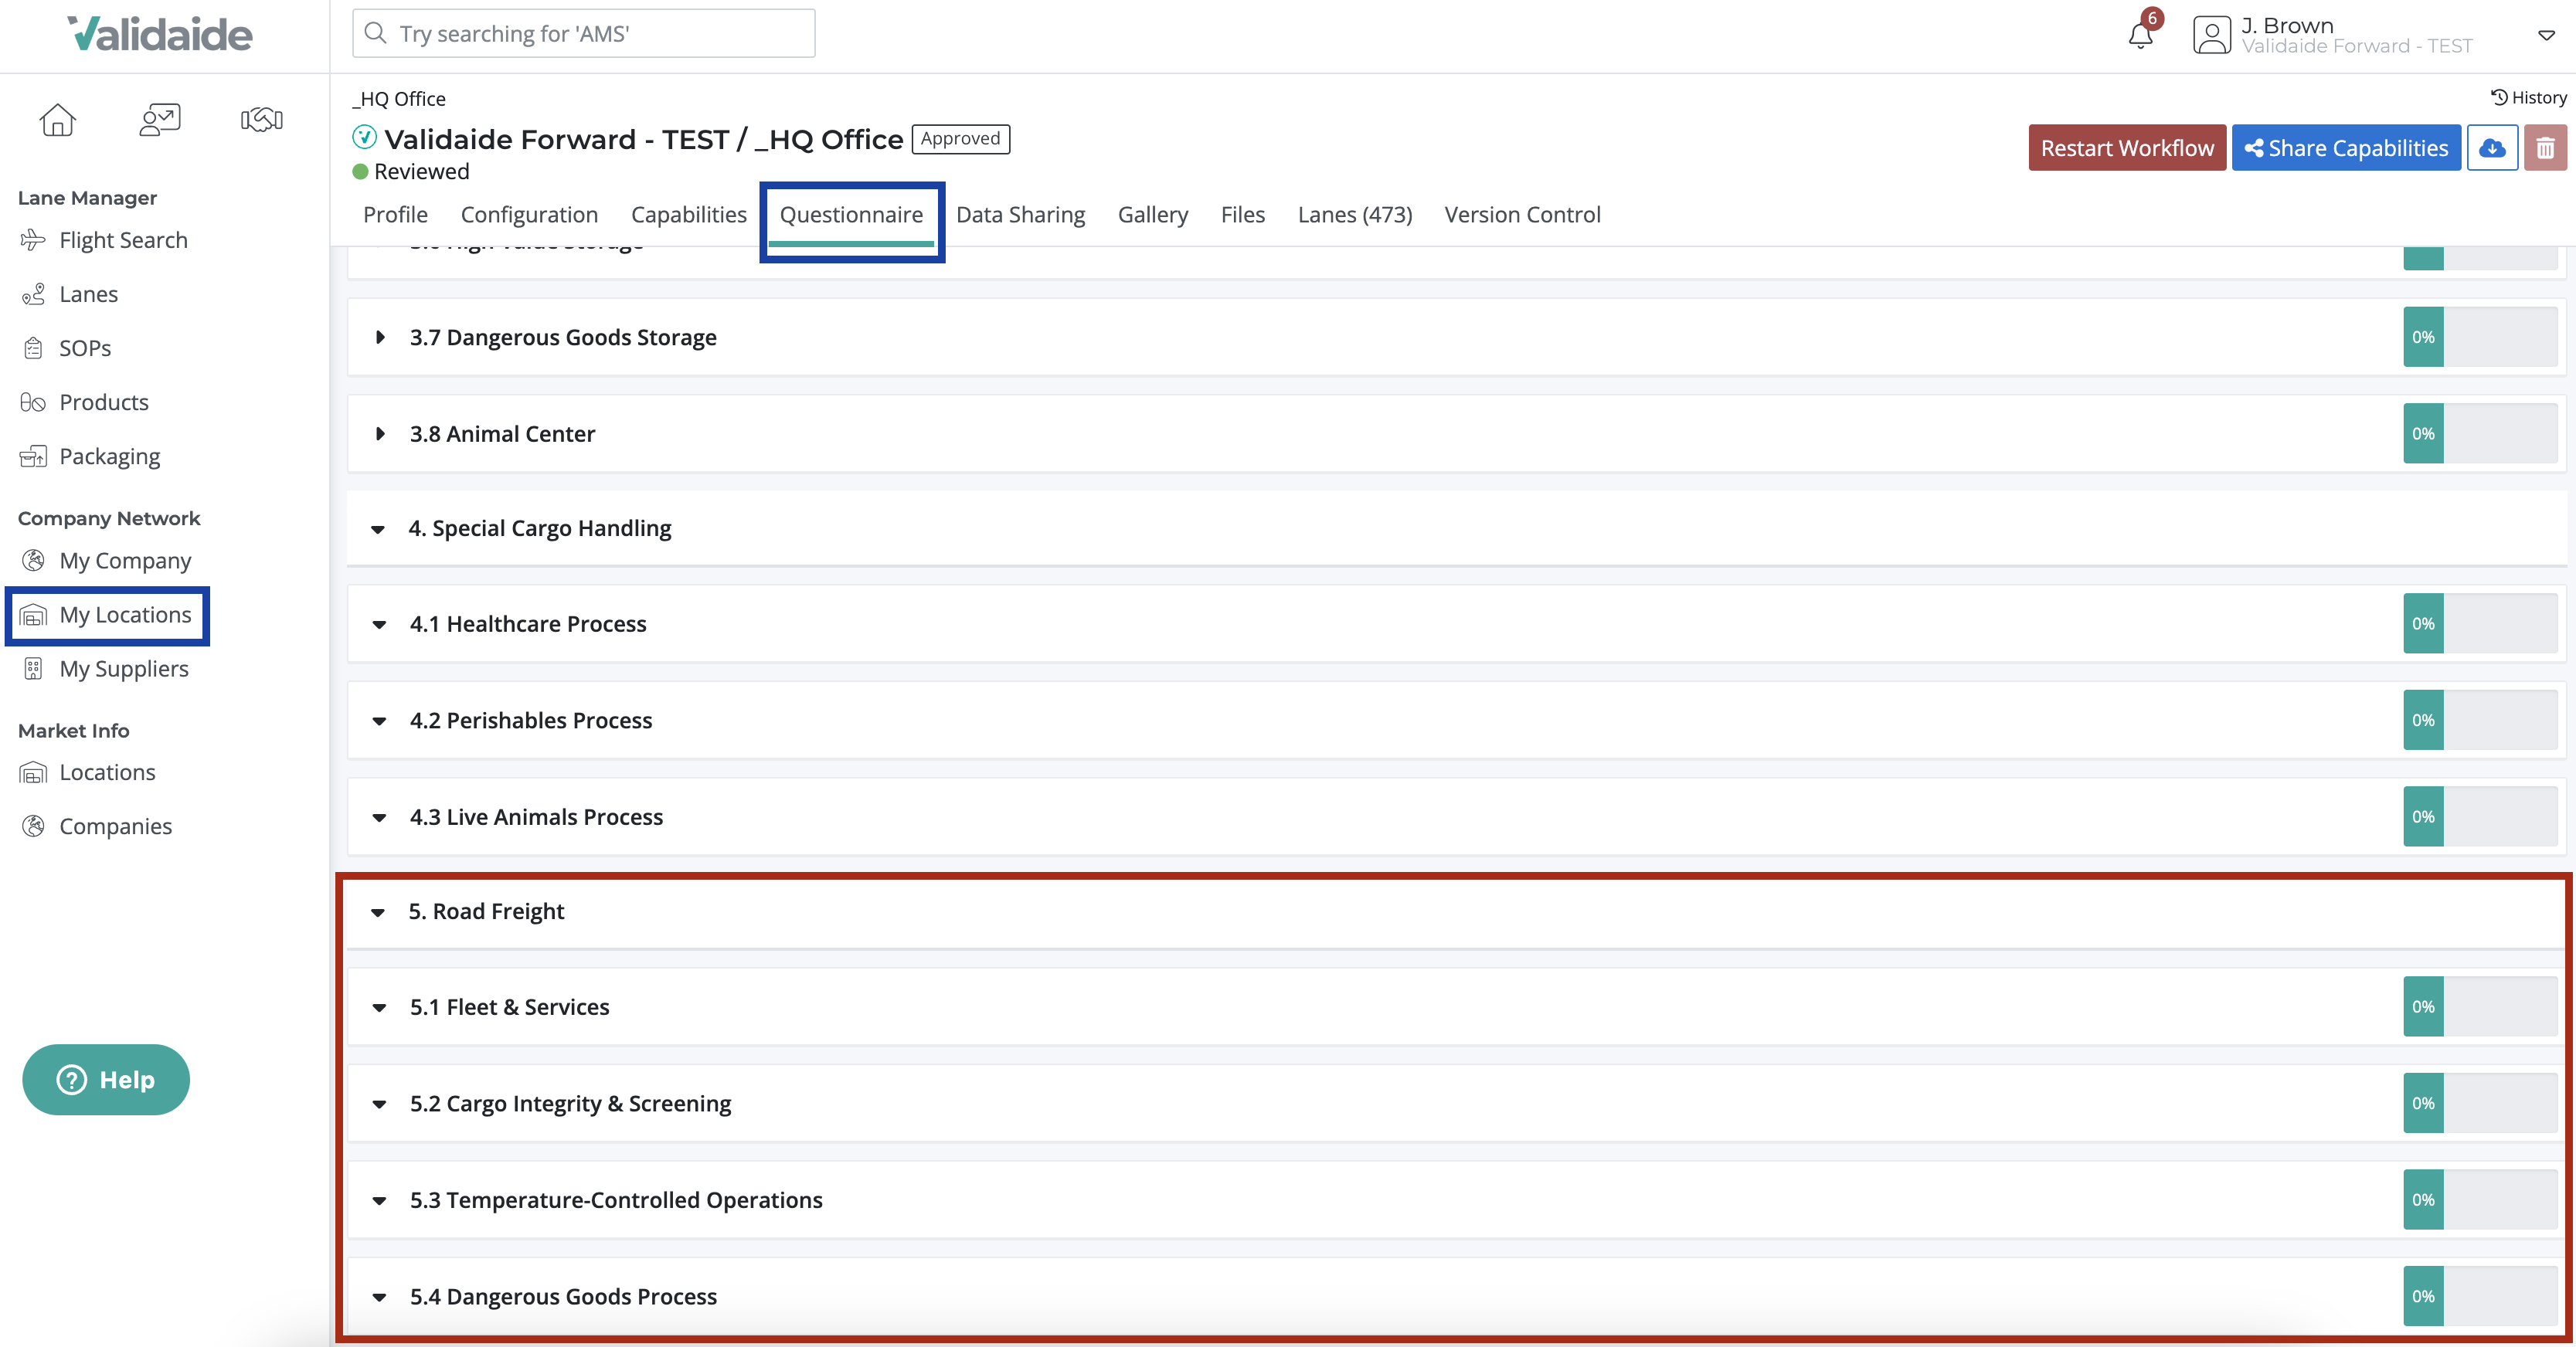Click 3.7 Dangerous Goods Storage progress bar

coord(2480,337)
